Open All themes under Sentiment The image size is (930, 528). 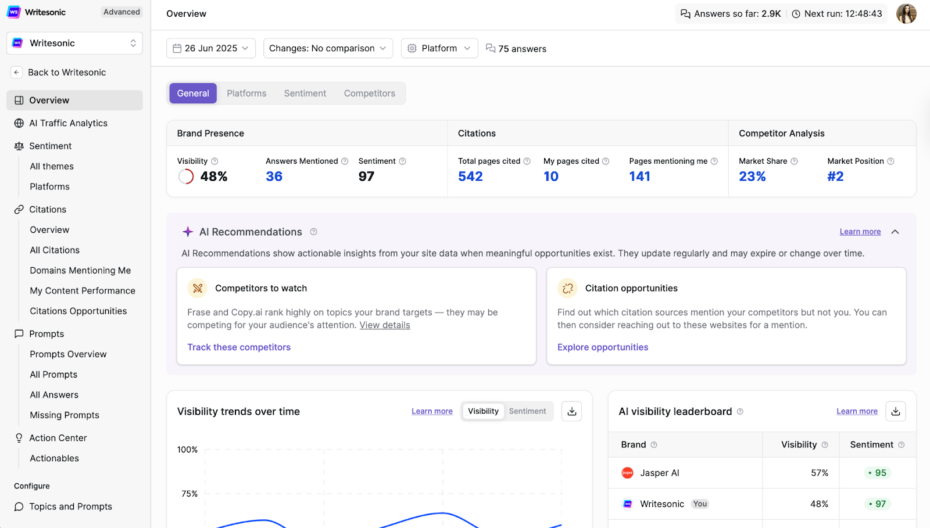[x=52, y=167]
